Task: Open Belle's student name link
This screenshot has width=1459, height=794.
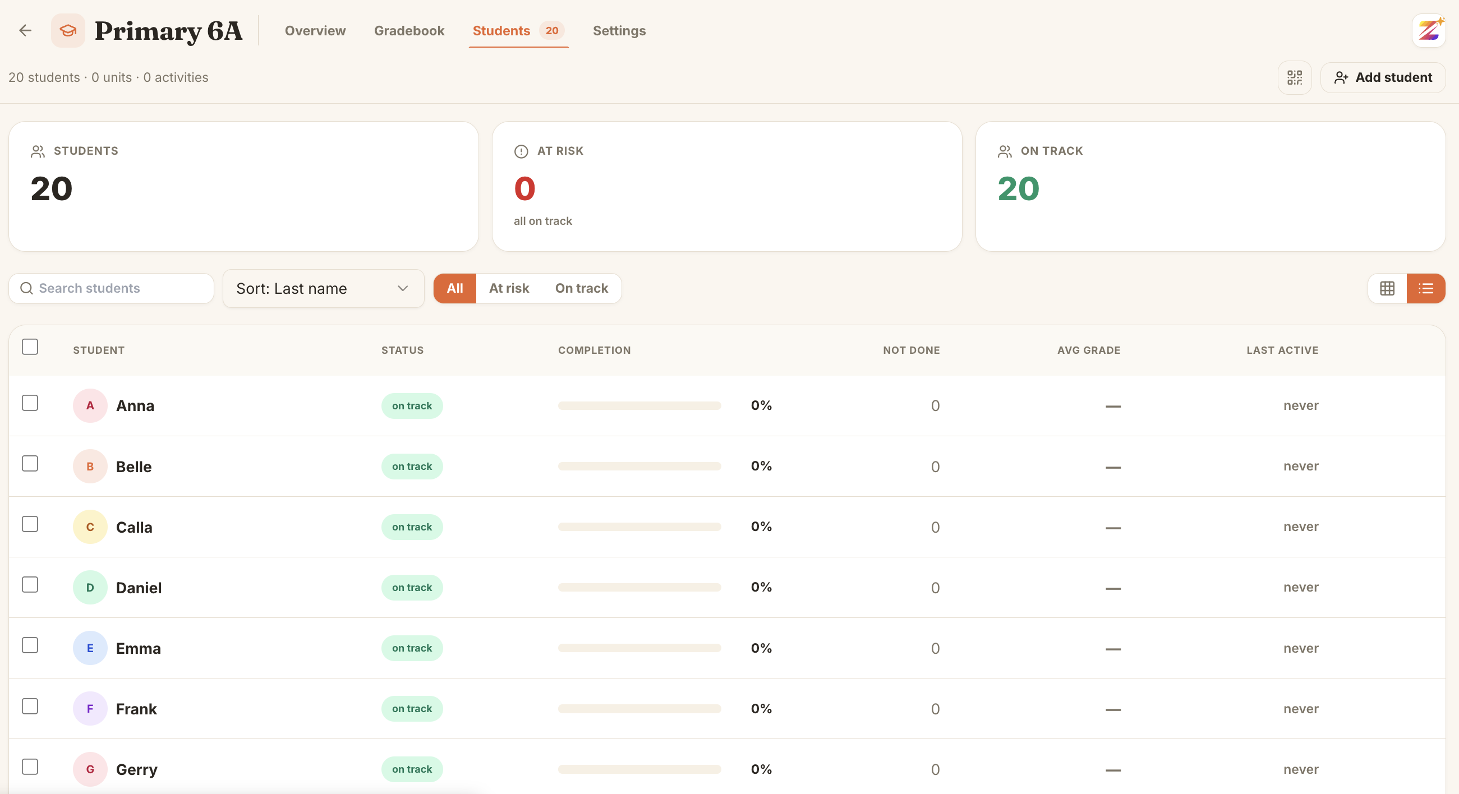Action: (134, 467)
